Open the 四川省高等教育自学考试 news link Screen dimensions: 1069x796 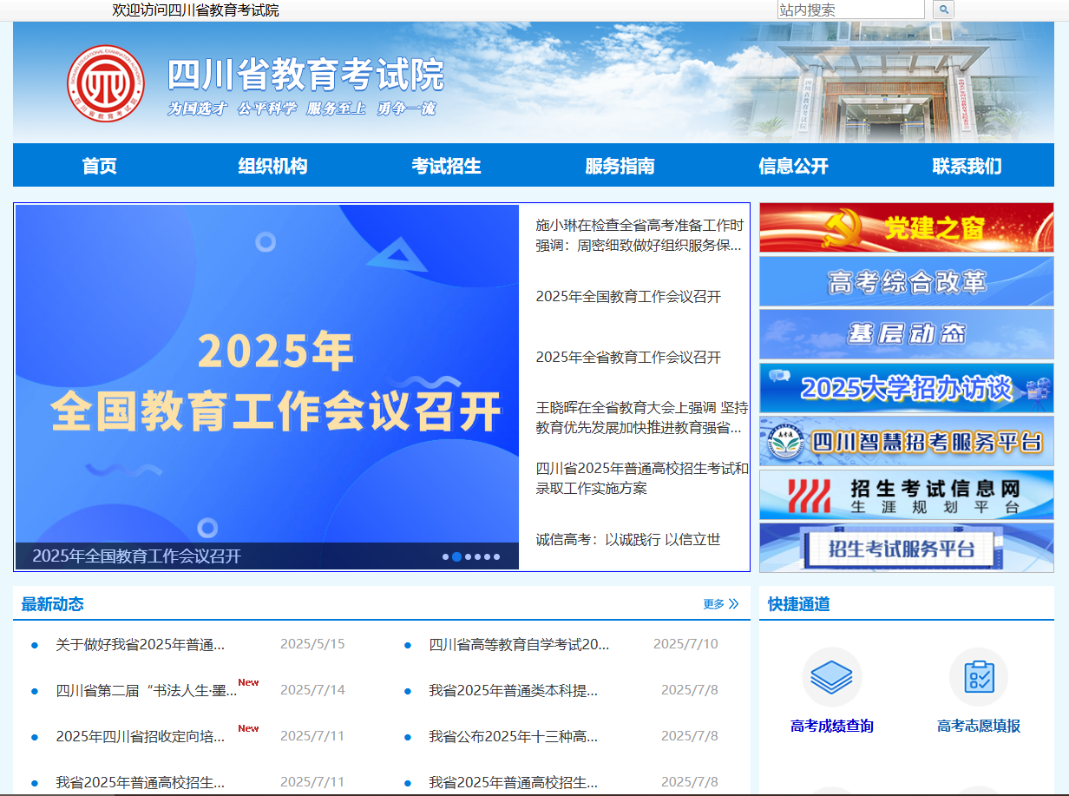point(519,644)
